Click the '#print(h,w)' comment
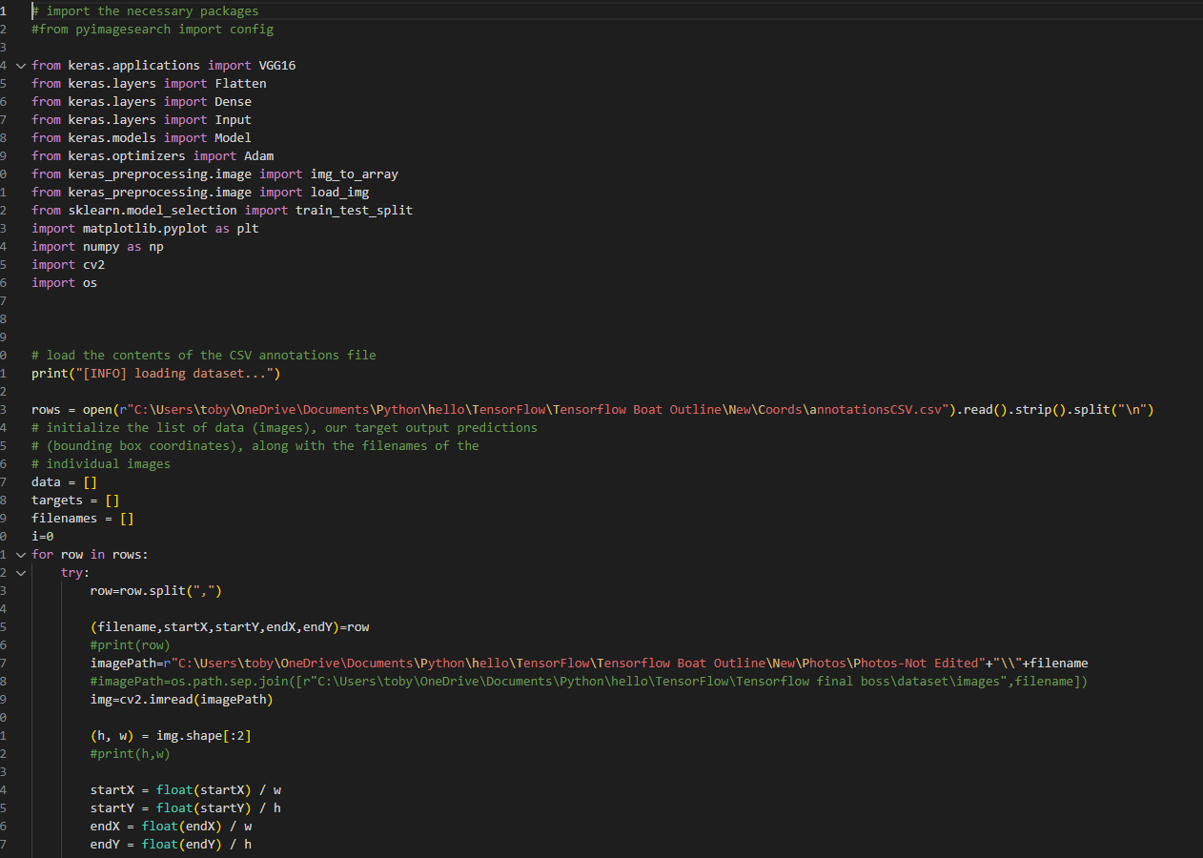The height and width of the screenshot is (858, 1203). [131, 754]
